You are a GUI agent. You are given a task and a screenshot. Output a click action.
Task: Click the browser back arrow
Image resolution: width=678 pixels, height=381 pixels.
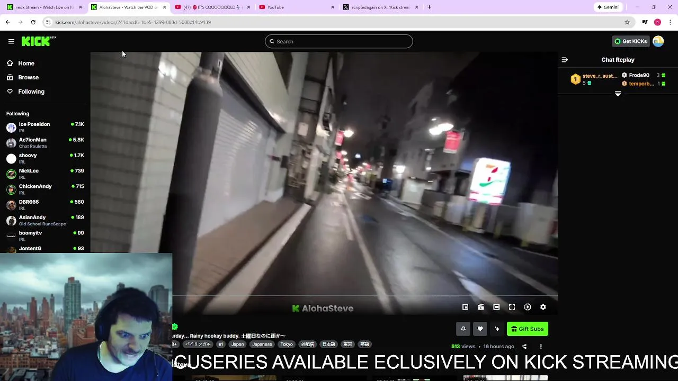tap(8, 22)
